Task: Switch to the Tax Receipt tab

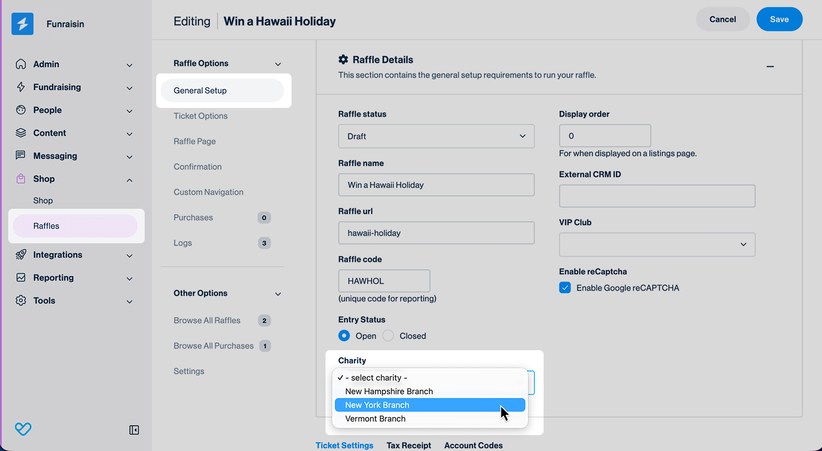Action: 409,446
